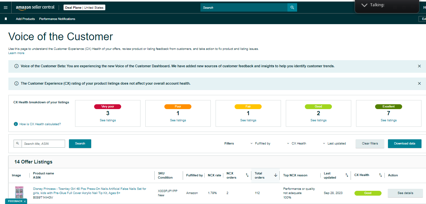
Task: Click the NCX rate column header
Action: pos(215,175)
